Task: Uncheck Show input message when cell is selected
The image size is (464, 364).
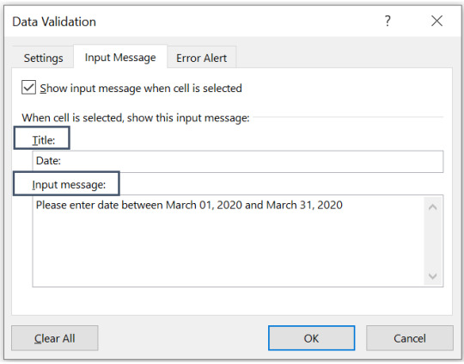Action: [28, 88]
